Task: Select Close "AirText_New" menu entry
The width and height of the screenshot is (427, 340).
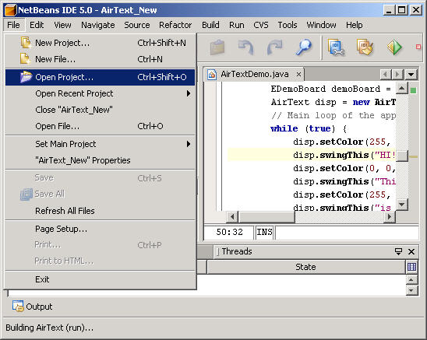Action: point(100,110)
